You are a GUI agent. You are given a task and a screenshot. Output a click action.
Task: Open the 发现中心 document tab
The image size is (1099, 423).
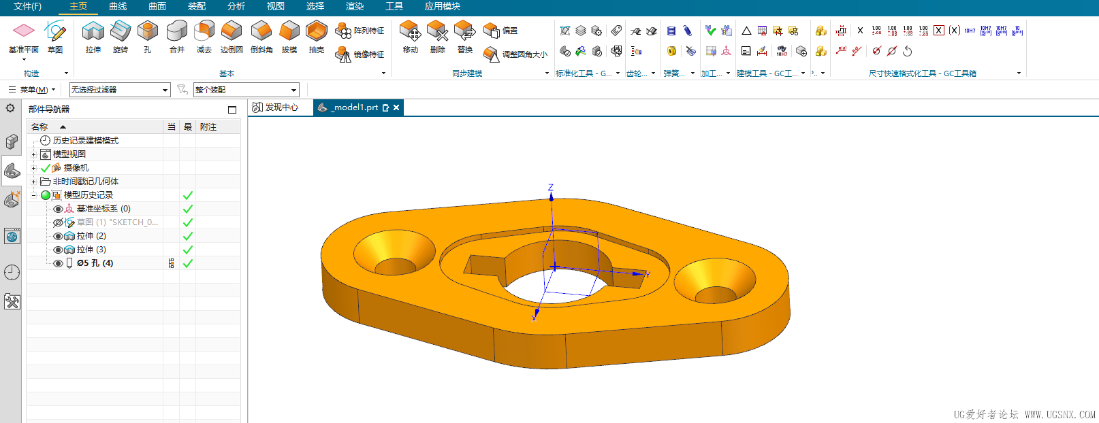(x=276, y=107)
